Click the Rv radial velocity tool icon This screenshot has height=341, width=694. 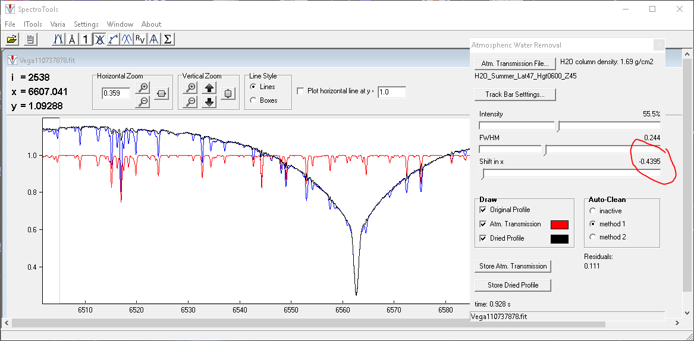[140, 40]
